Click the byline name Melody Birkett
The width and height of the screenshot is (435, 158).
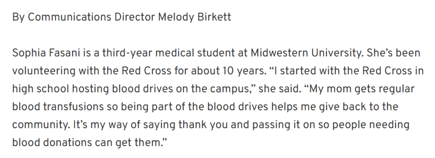tap(195, 17)
